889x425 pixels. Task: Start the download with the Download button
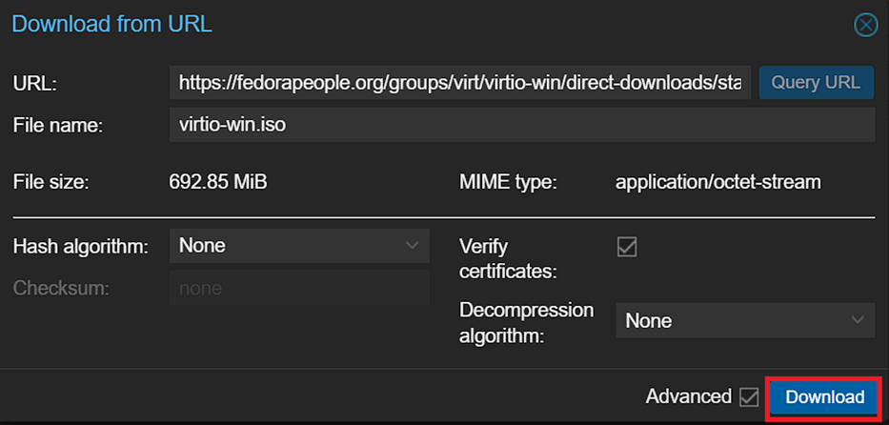pos(824,397)
